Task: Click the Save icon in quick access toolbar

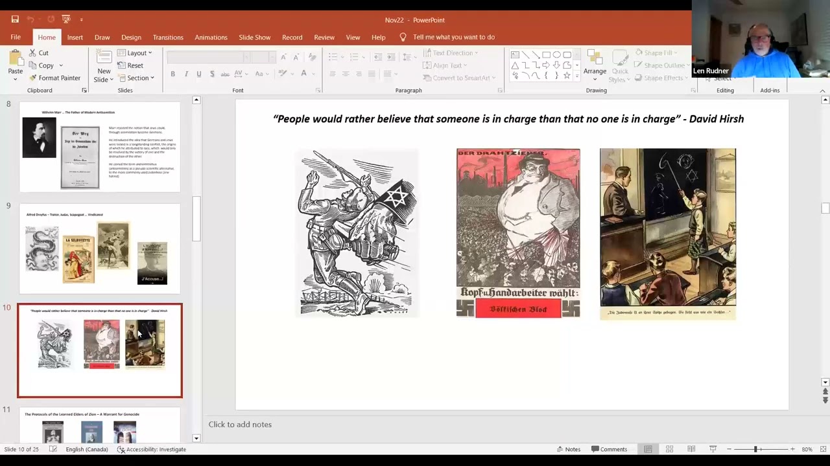Action: click(15, 19)
